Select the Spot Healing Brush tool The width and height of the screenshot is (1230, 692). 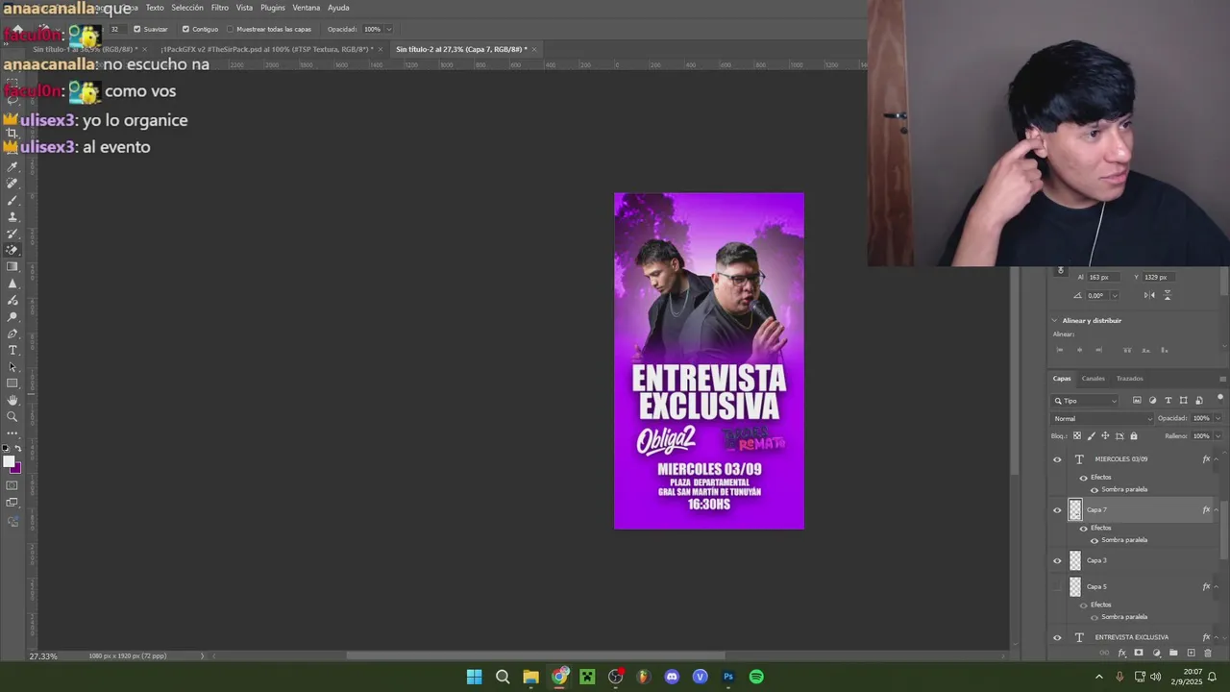(x=12, y=184)
